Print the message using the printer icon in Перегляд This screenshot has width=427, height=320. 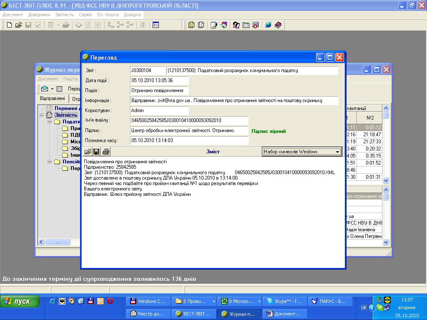(105, 152)
